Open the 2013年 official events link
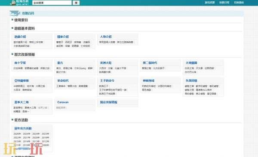This screenshot has height=157, width=258. click(x=36, y=142)
